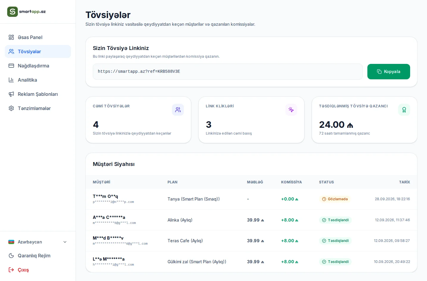The width and height of the screenshot is (427, 281).
Task: Select the Teras Cafe (Aylıq) customer row
Action: pyautogui.click(x=251, y=241)
